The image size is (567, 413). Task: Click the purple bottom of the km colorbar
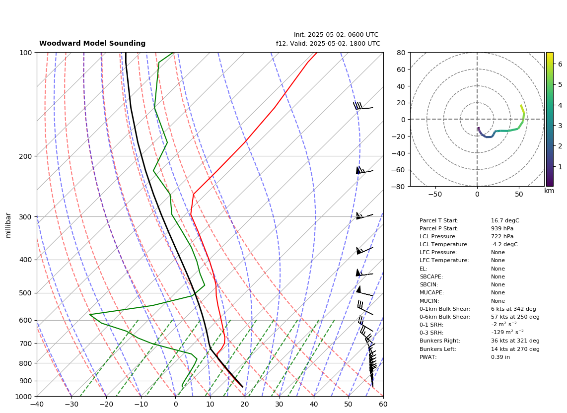pos(549,184)
